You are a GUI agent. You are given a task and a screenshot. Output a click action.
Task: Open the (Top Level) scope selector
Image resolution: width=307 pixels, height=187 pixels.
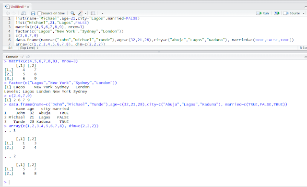coord(29,48)
